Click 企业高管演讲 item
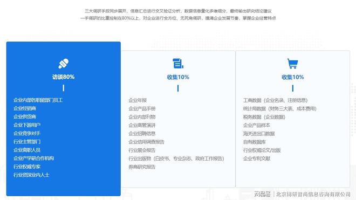 click(x=142, y=125)
